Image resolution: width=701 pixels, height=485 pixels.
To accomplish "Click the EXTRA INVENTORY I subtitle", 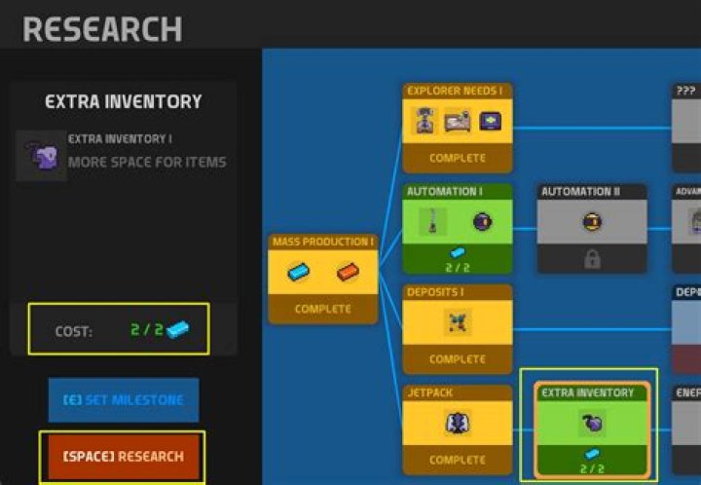I will [120, 139].
